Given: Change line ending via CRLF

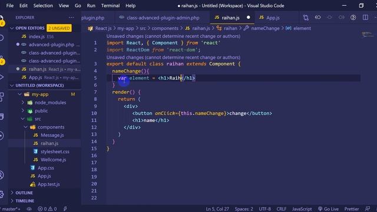Looking at the screenshot, I should coord(282,209).
